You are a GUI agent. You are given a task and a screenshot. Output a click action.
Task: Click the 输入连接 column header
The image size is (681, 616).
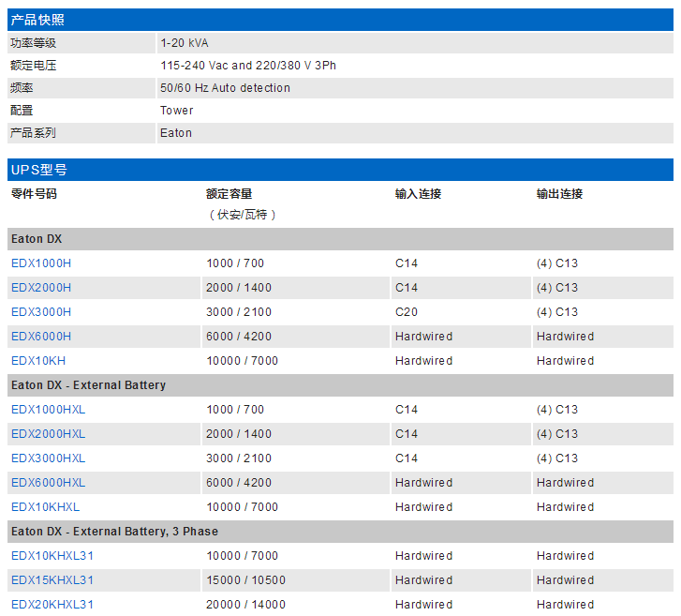coord(418,194)
